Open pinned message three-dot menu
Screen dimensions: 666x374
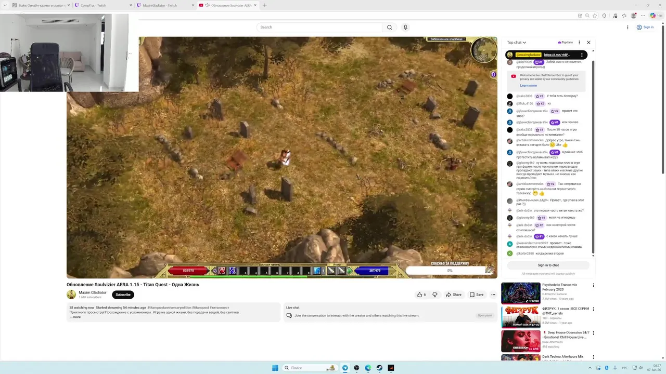582,55
